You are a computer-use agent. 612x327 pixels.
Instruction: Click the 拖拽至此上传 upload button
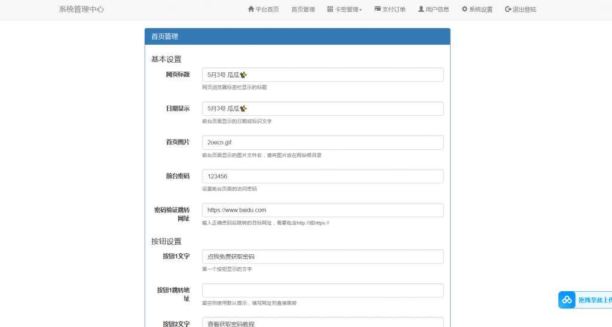pyautogui.click(x=585, y=300)
